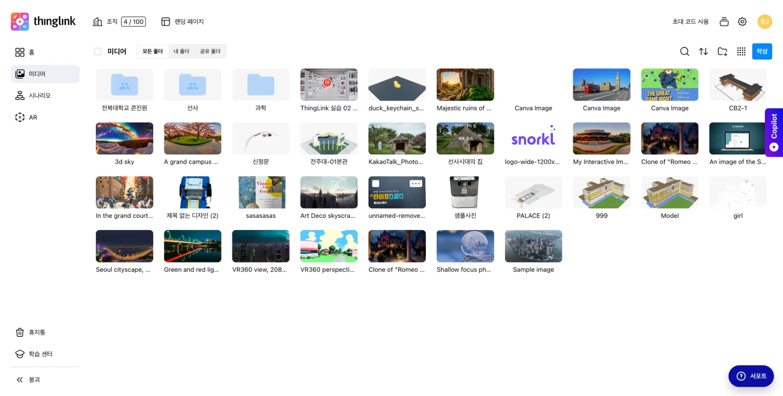This screenshot has height=396, width=783.
Task: Open the 과학 folder
Action: (x=261, y=84)
